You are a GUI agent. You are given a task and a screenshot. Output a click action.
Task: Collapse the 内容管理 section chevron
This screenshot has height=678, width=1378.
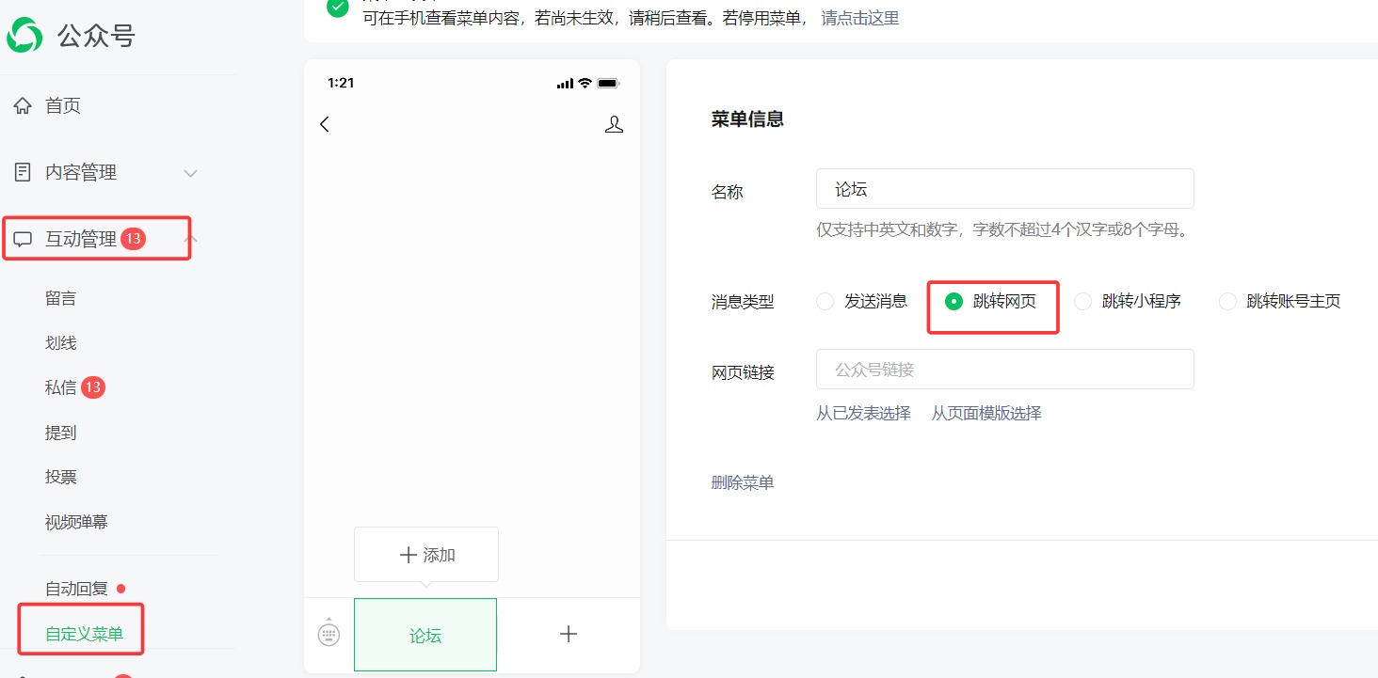coord(190,173)
